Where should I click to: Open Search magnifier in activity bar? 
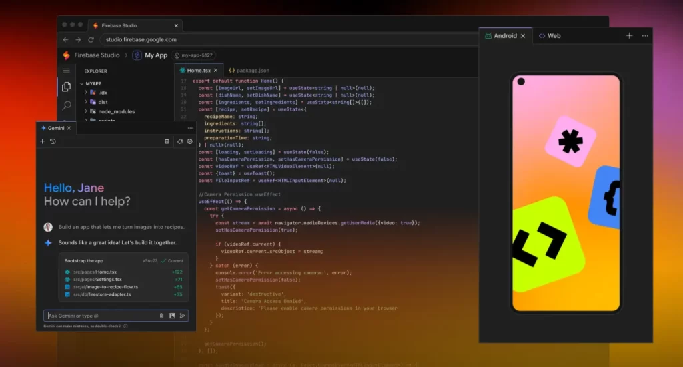pos(66,105)
